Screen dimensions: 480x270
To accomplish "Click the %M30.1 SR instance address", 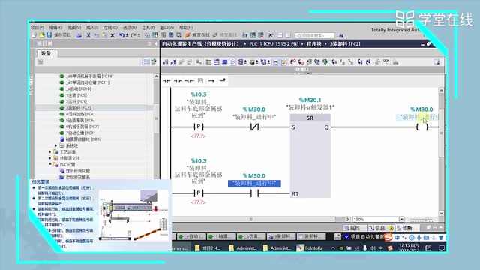I will 310,100.
